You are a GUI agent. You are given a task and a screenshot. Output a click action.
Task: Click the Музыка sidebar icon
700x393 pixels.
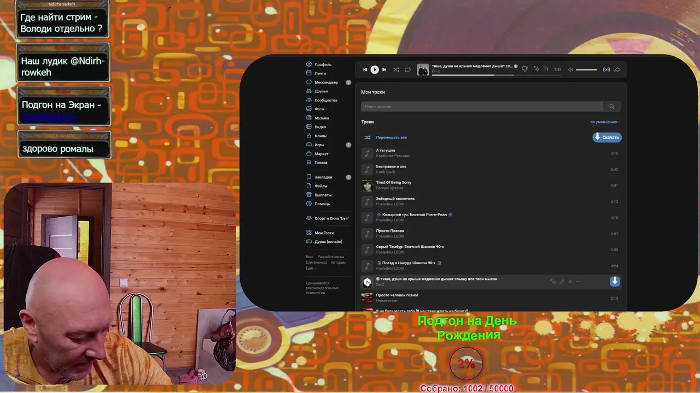coord(309,118)
